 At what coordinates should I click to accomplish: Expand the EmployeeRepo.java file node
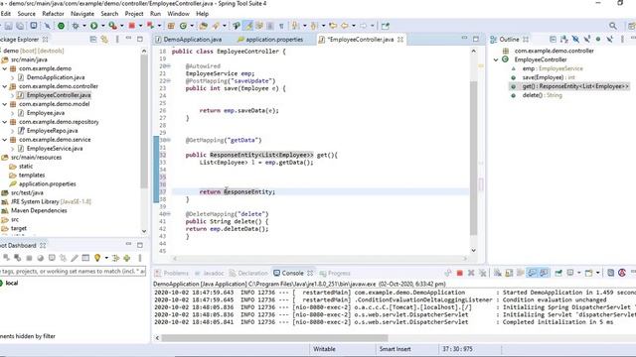(12, 131)
